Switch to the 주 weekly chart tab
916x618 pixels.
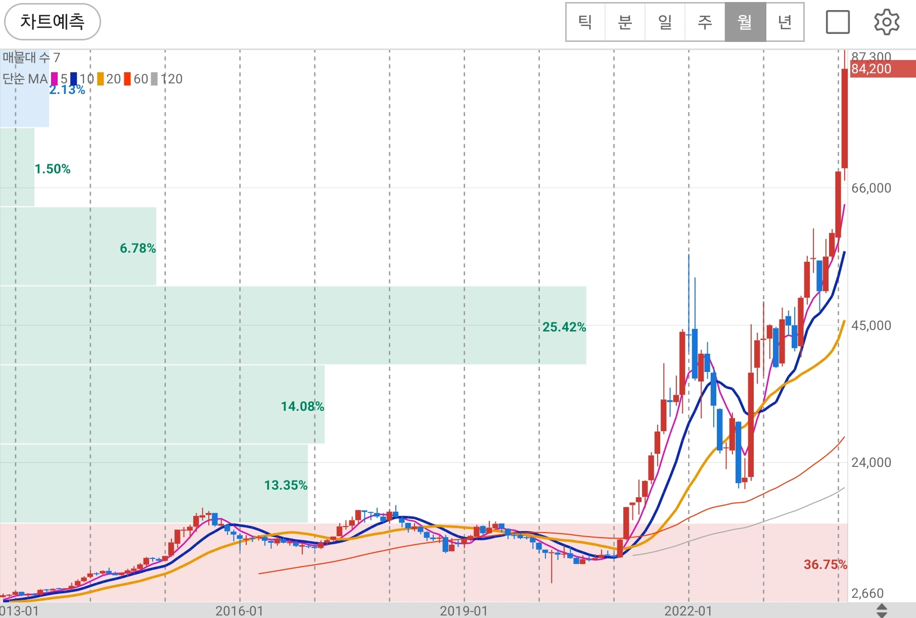[705, 22]
